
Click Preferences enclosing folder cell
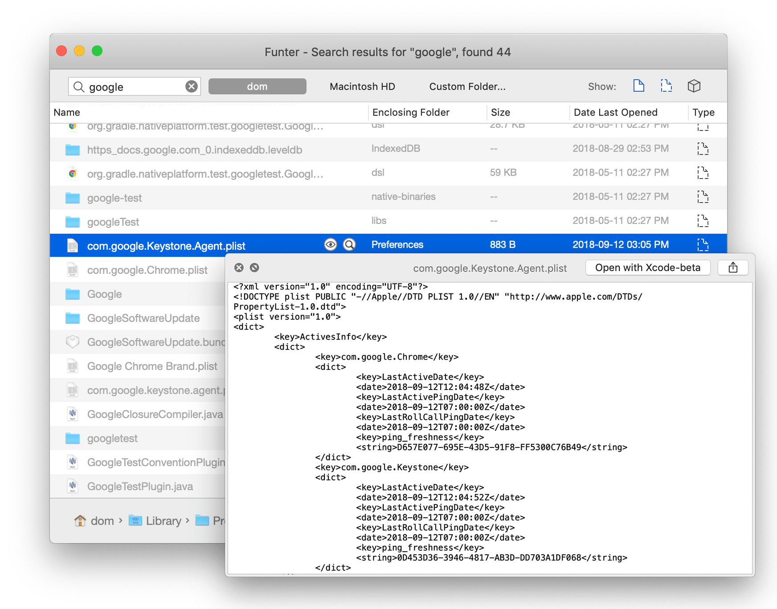tap(397, 244)
